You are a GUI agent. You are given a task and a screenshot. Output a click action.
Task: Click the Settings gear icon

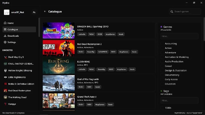coord(5,42)
